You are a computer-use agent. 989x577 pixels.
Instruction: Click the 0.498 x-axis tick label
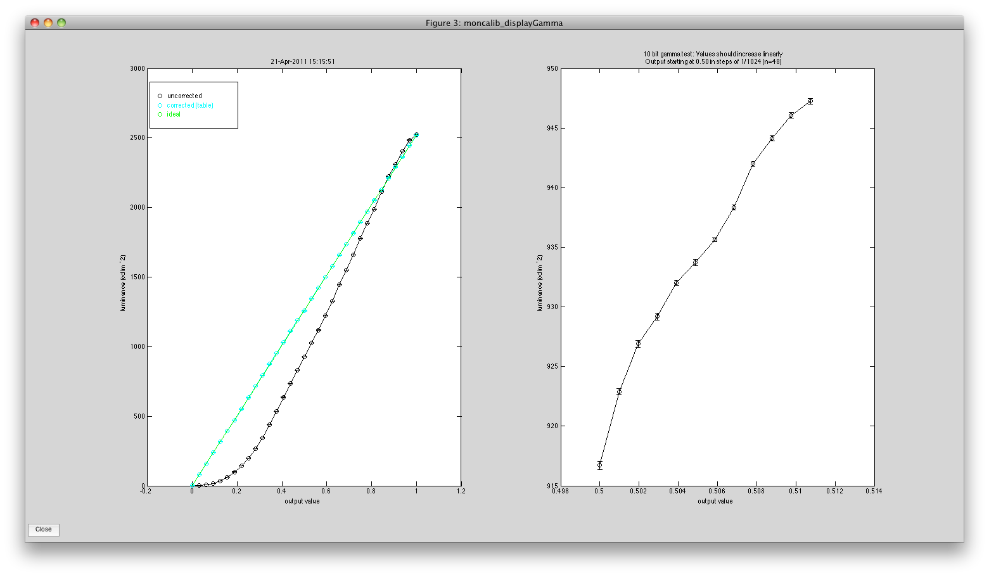[x=561, y=491]
